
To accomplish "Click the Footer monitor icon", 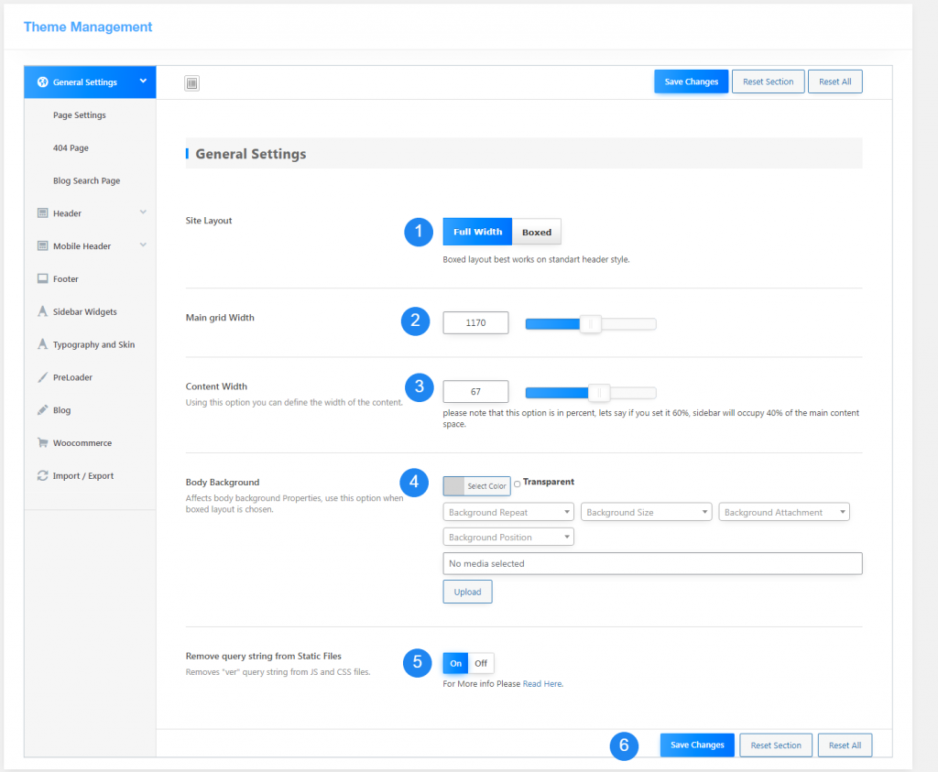I will point(42,278).
